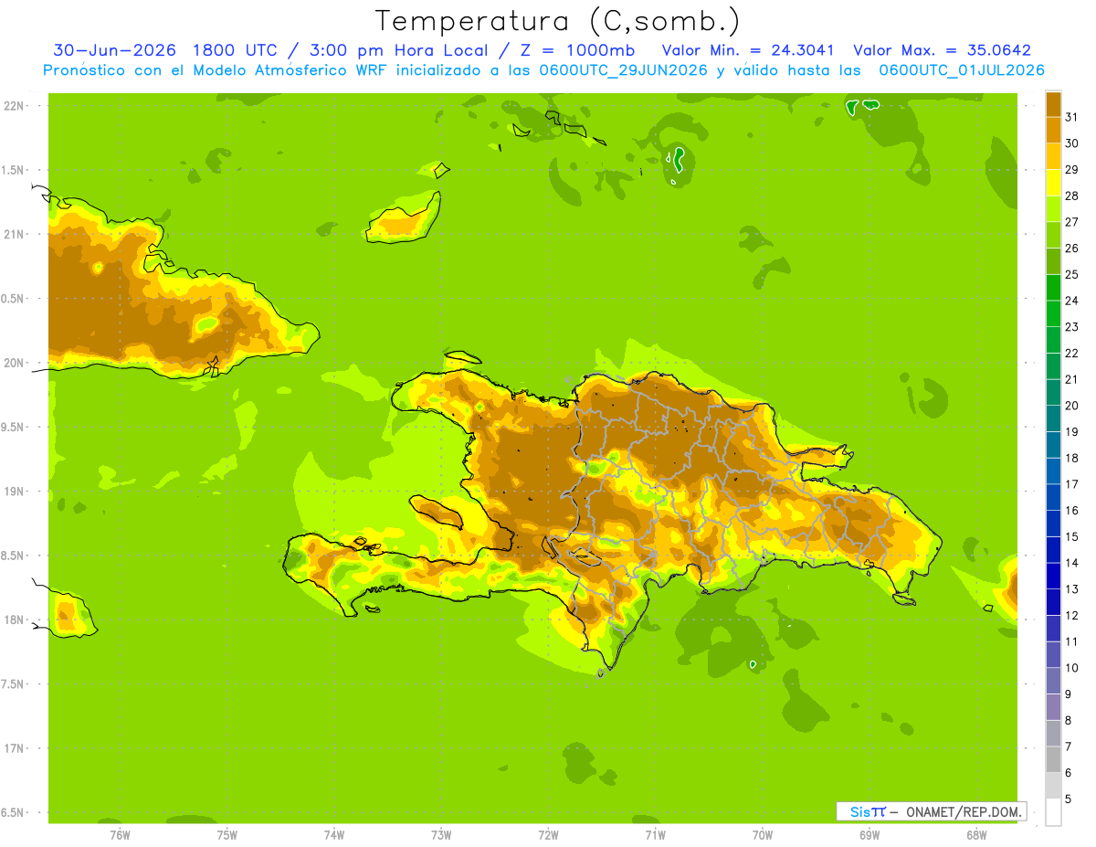Click the "68W" longitude label
Image resolution: width=1096 pixels, height=847 pixels.
click(x=976, y=835)
